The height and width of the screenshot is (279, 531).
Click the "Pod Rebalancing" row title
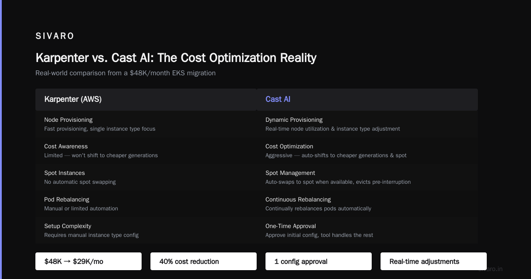pyautogui.click(x=67, y=200)
